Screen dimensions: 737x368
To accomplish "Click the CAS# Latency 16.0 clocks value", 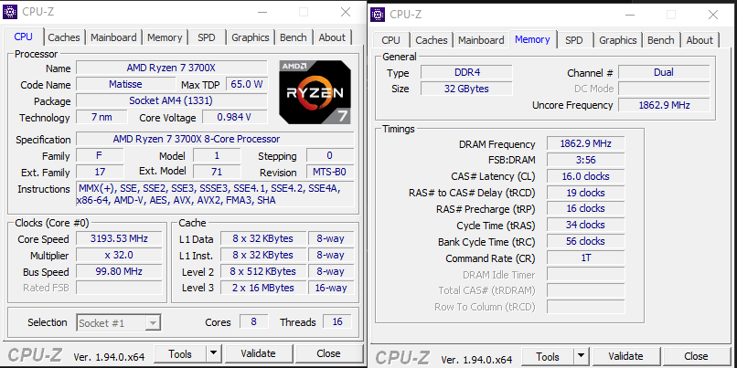I will (585, 176).
